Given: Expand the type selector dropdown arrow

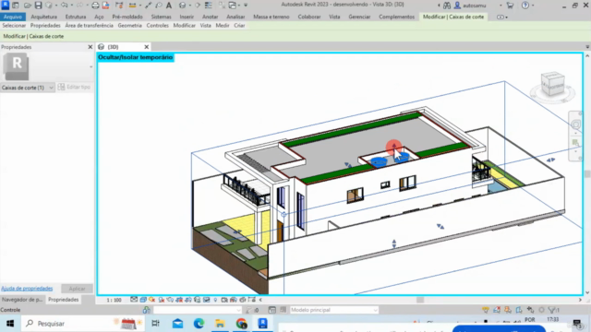Looking at the screenshot, I should (90, 67).
